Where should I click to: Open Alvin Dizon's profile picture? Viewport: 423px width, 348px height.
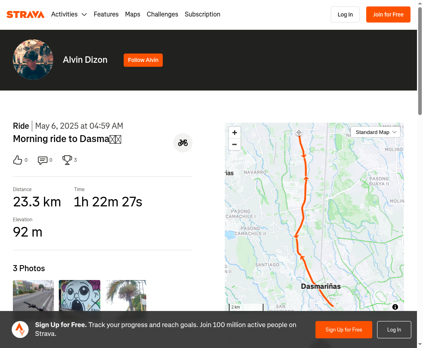[x=33, y=60]
